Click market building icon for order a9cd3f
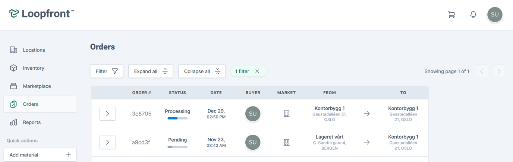 (x=286, y=142)
